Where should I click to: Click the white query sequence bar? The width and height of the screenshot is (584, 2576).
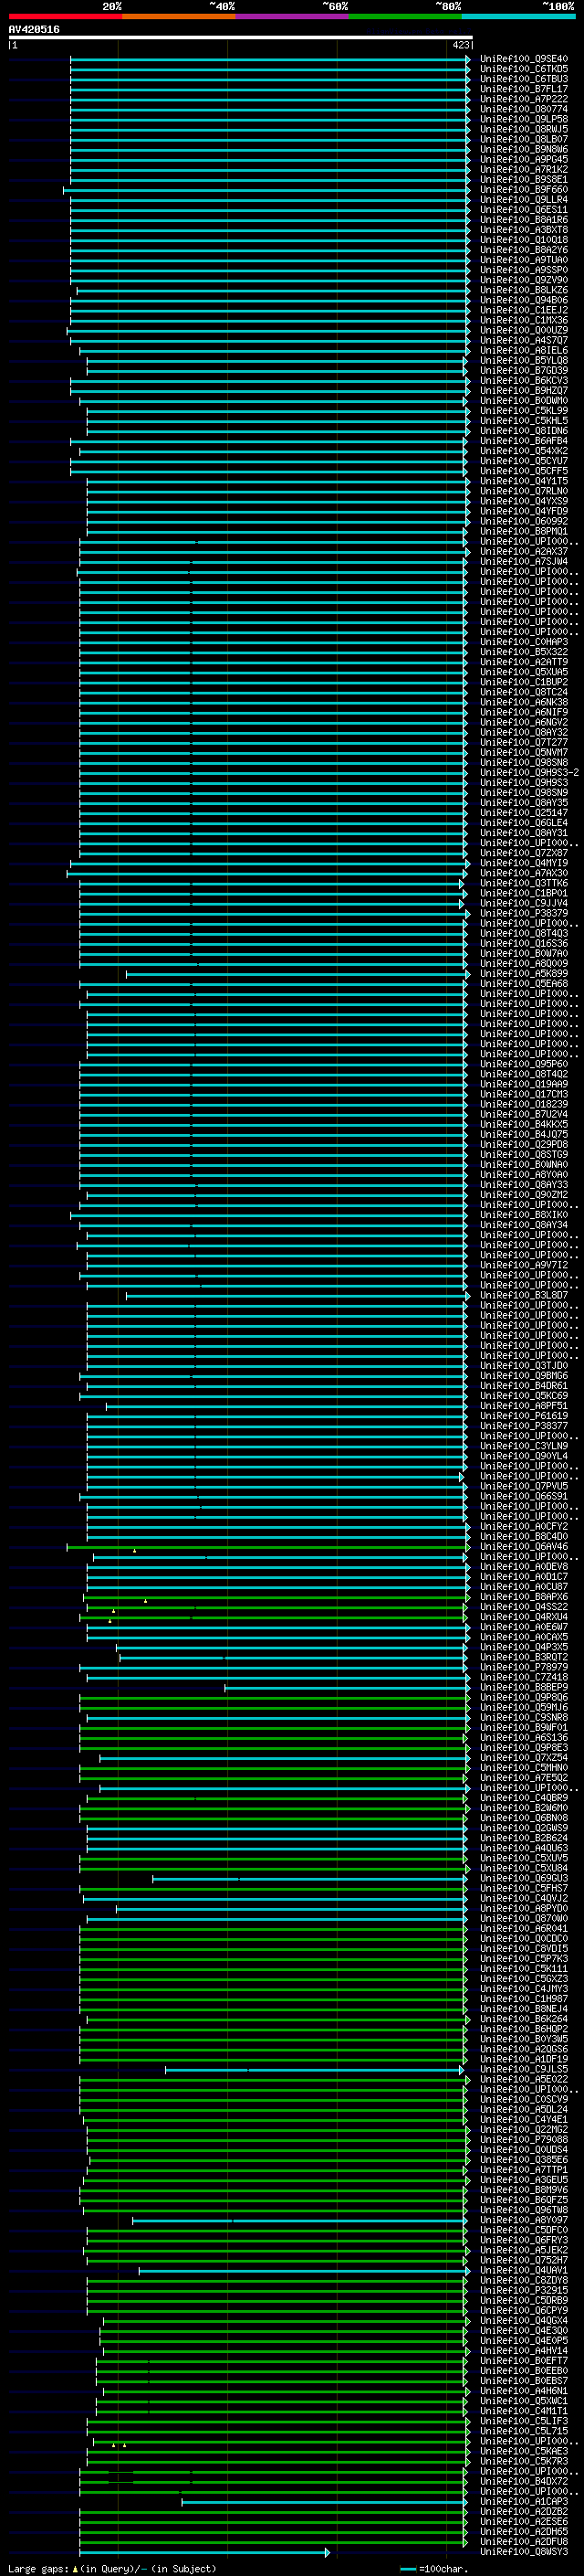point(240,38)
